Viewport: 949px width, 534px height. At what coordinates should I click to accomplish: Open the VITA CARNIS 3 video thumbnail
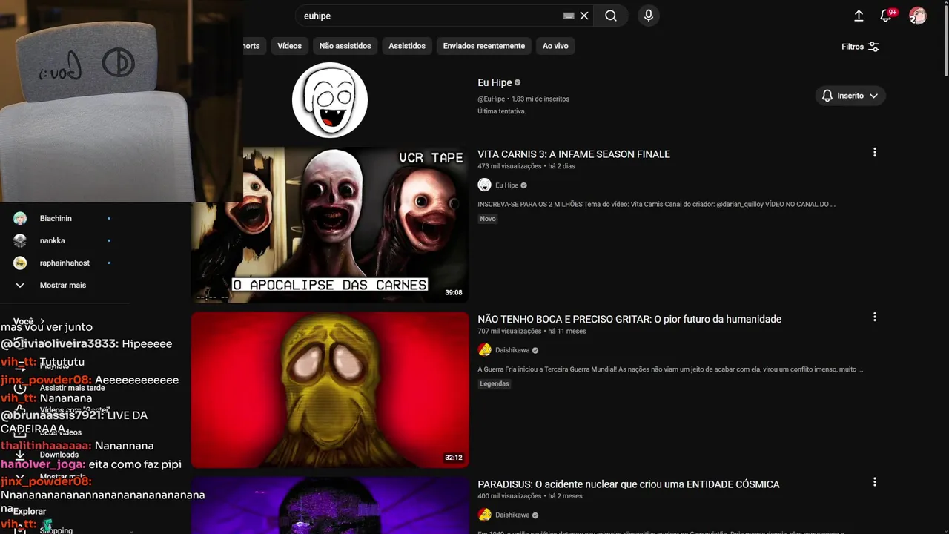tap(330, 225)
